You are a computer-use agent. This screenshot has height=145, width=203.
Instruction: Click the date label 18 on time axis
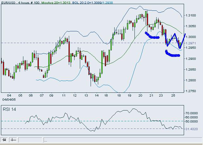click(119, 96)
